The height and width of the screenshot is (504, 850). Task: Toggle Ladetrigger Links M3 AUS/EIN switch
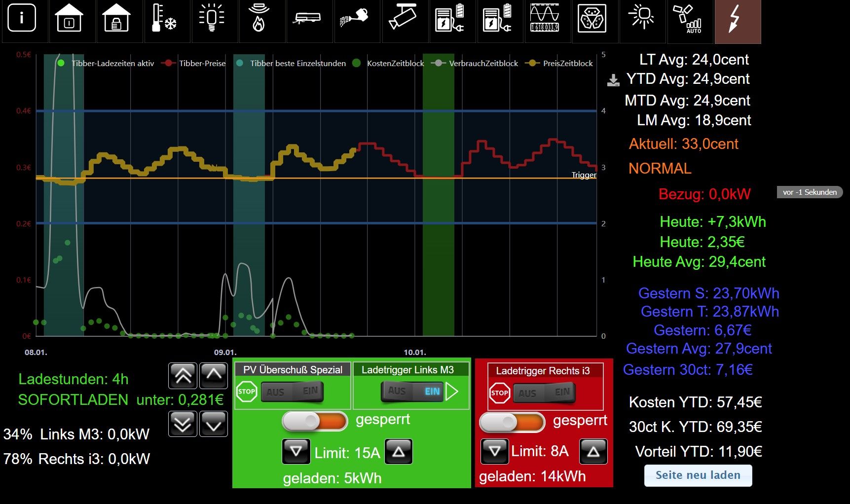click(412, 391)
